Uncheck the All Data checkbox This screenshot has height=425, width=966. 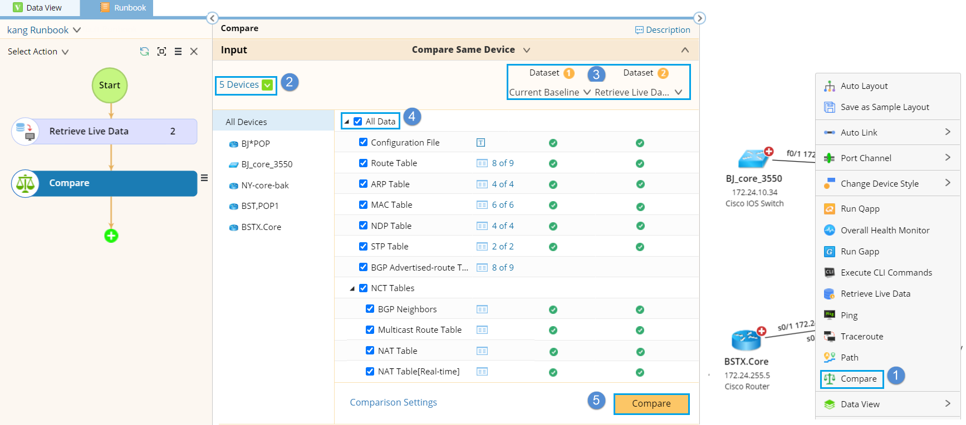pos(358,121)
